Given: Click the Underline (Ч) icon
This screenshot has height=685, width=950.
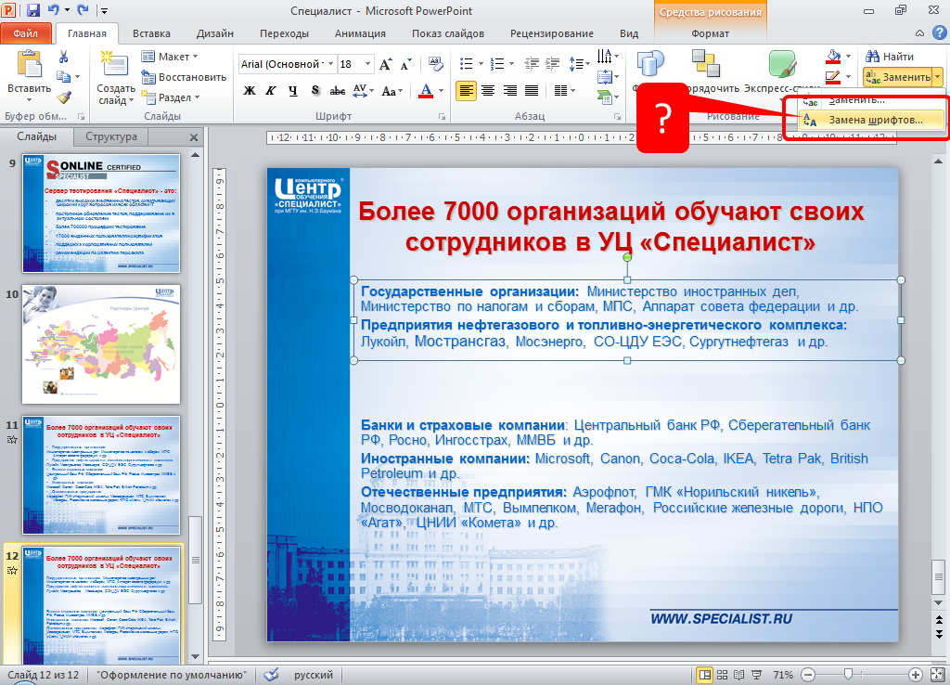Looking at the screenshot, I should 293,91.
